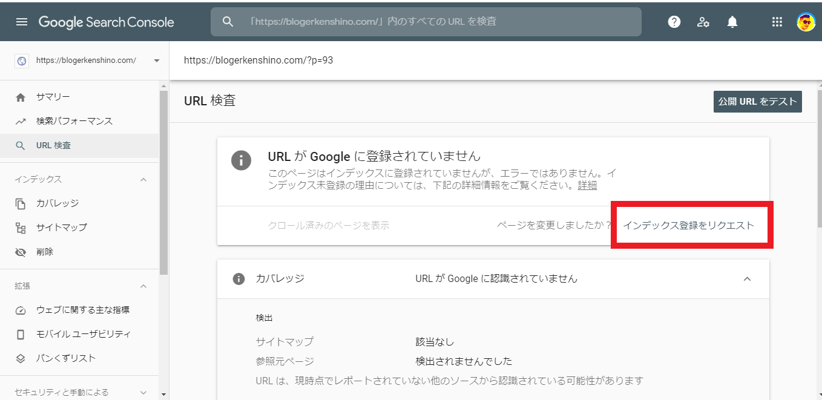Collapse the 拡張 sidebar section
Viewport: 822px width, 400px height.
[143, 286]
